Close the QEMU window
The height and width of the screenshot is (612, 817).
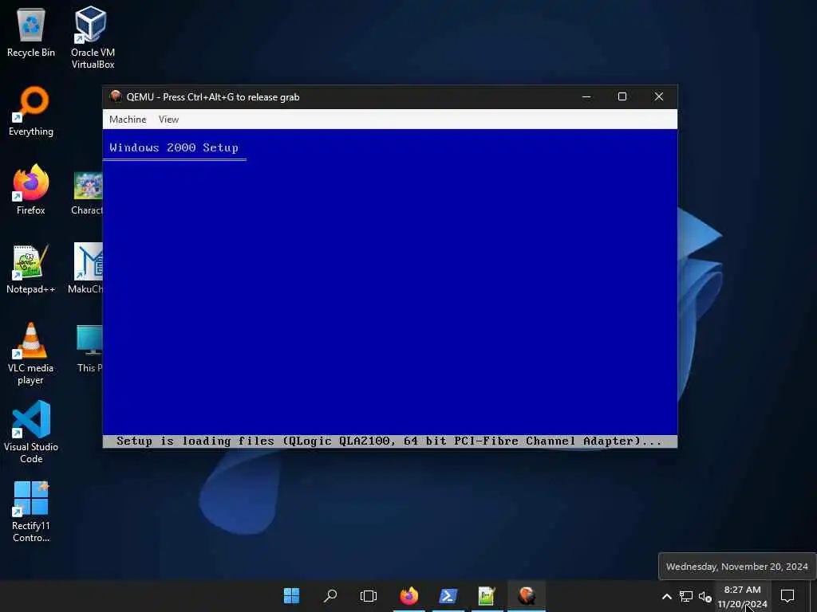pos(658,96)
